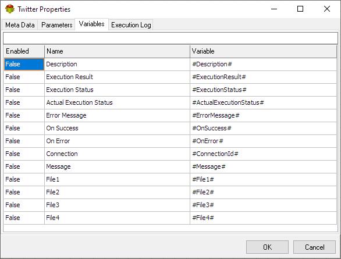341x259 pixels.
Task: Click the #File4# variable cell
Action: coord(264,218)
